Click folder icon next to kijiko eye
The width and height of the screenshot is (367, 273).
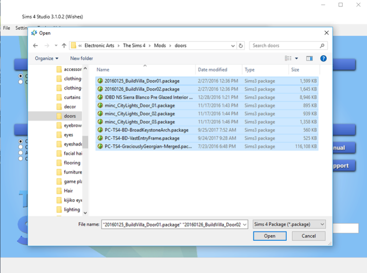[x=59, y=200]
